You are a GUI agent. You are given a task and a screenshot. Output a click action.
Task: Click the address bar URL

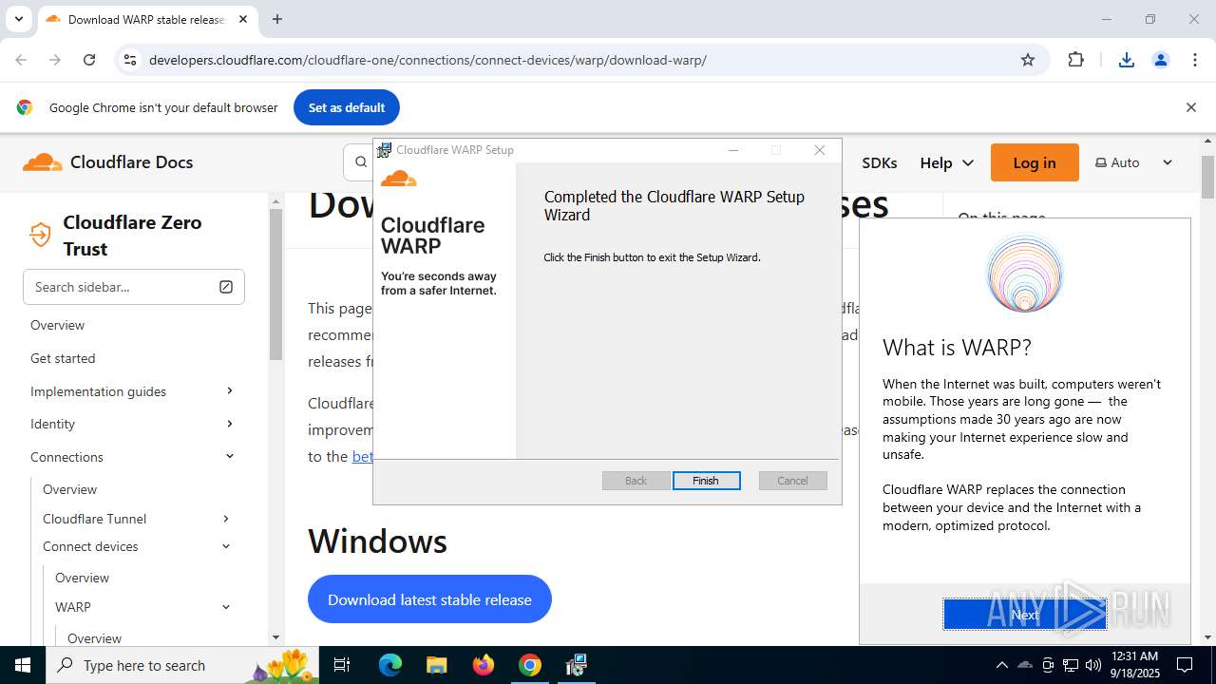click(427, 60)
